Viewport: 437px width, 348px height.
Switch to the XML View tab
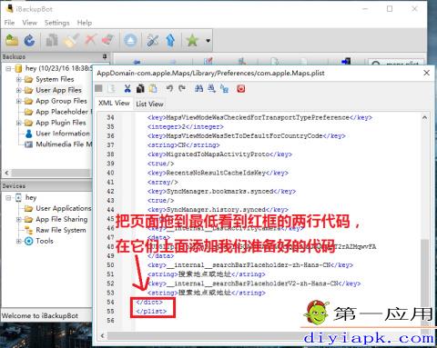tap(114, 104)
